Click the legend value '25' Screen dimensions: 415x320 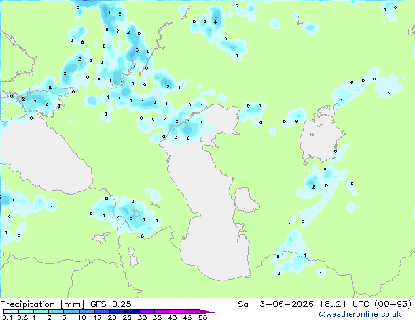(x=127, y=317)
